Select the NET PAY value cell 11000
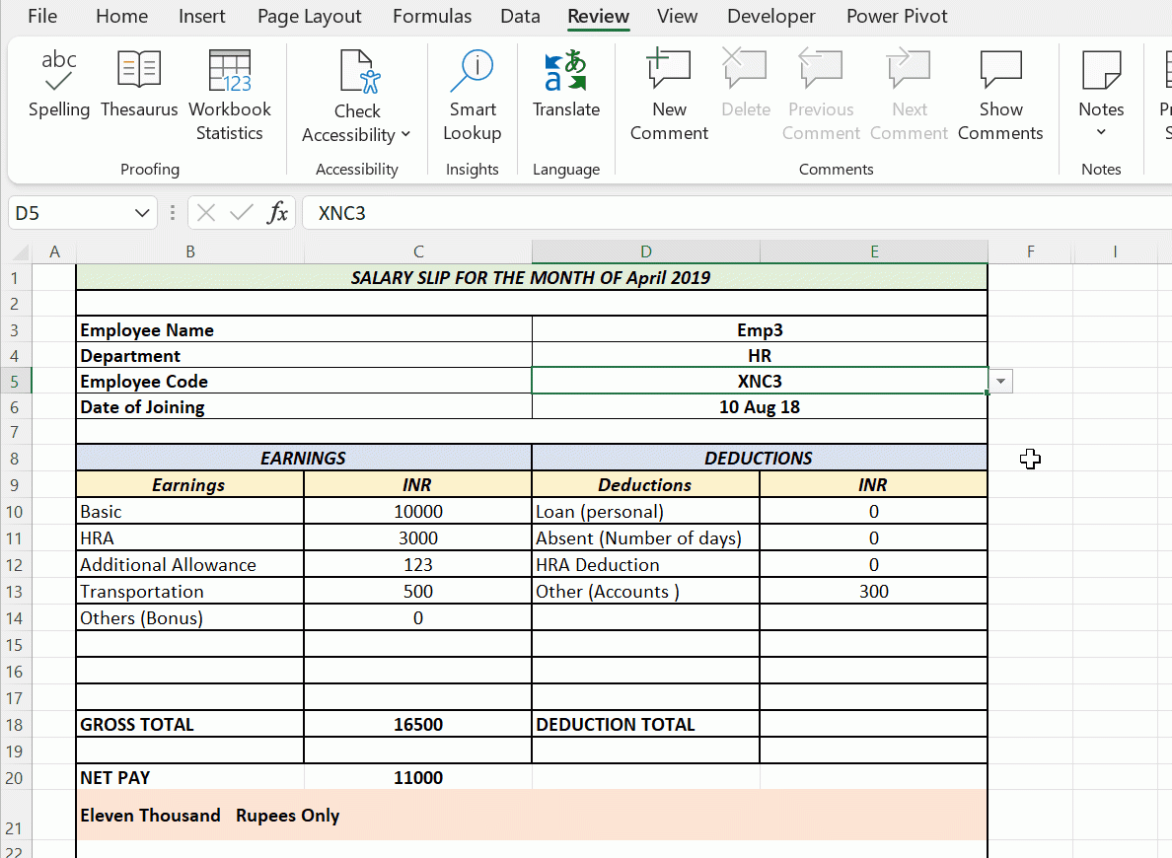1172x858 pixels. click(418, 777)
